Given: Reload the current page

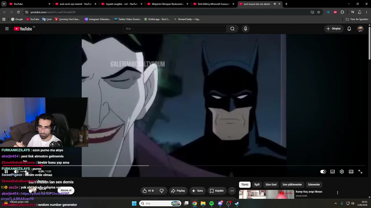Looking at the screenshot, I should coord(18,12).
